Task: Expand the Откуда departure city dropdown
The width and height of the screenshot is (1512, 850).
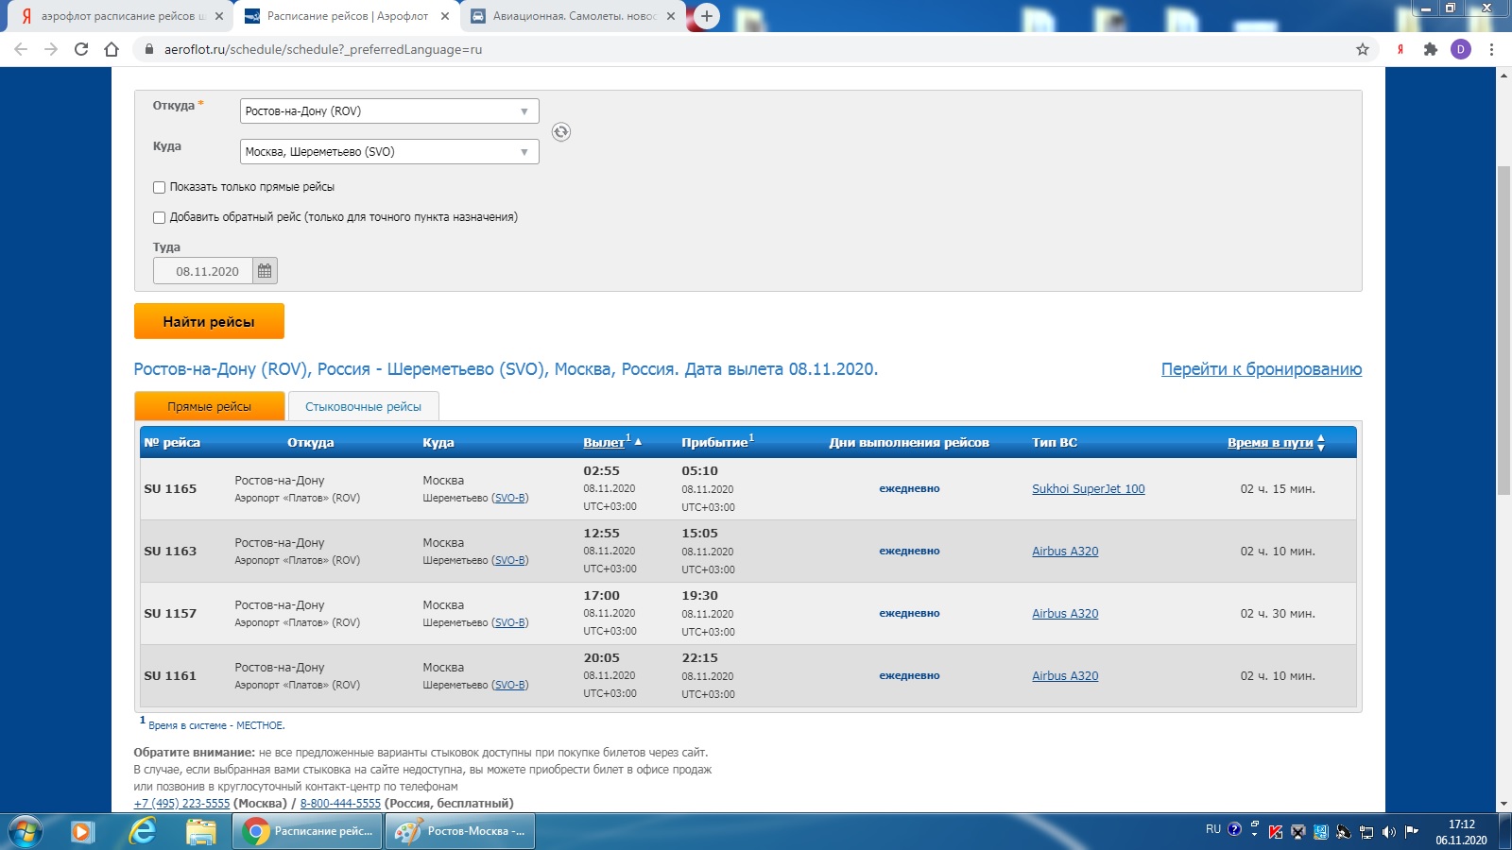Action: 389,111
